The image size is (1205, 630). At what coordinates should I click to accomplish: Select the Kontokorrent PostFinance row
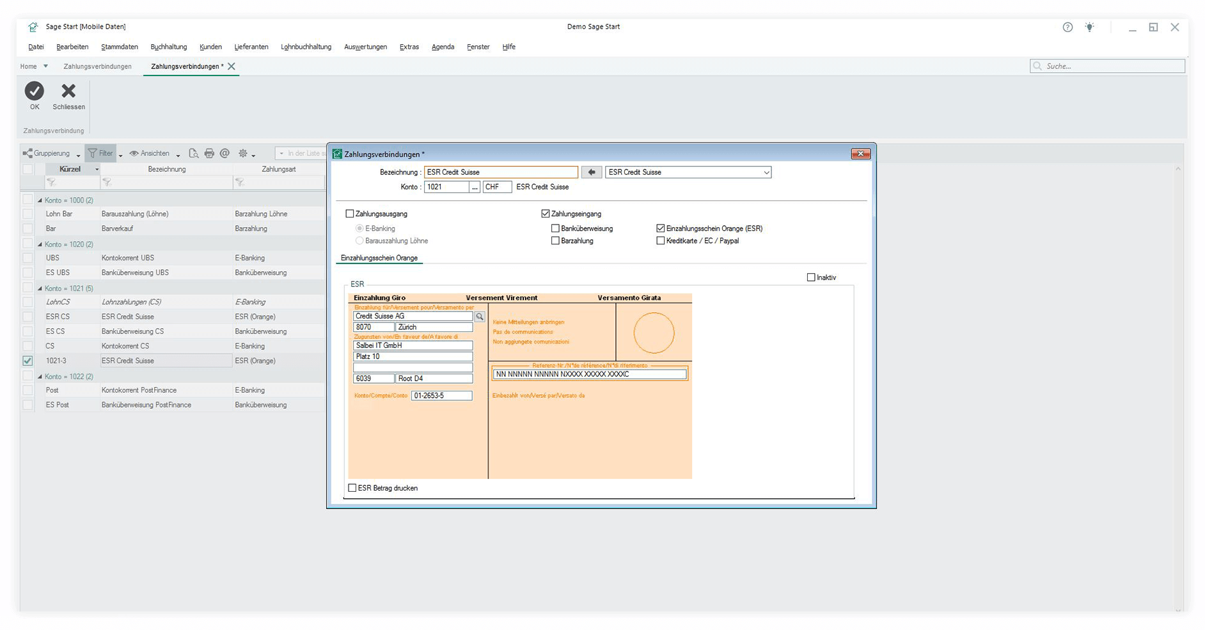[x=173, y=390]
